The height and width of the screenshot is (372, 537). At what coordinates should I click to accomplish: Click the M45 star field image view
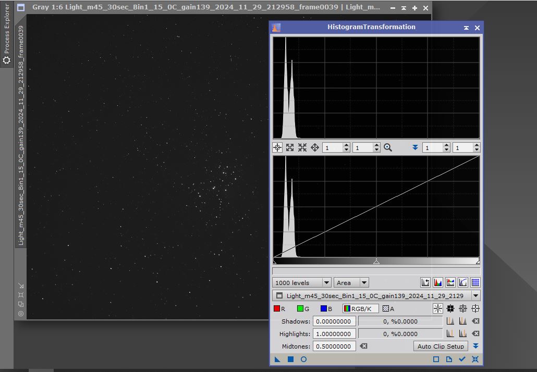(148, 167)
